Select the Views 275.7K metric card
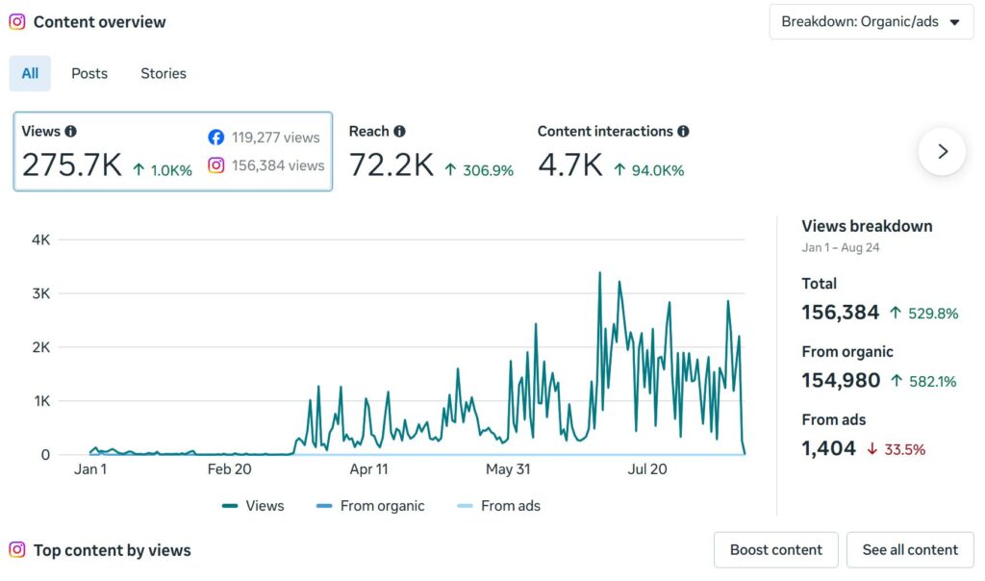 (173, 151)
